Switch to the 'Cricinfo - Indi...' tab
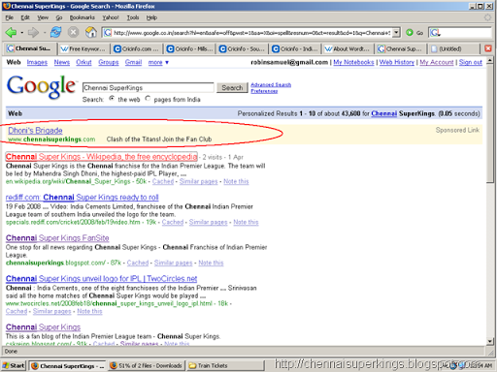The image size is (497, 372). tap(295, 48)
